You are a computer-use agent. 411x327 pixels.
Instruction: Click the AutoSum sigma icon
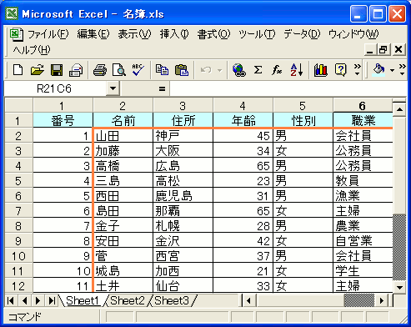pos(258,70)
